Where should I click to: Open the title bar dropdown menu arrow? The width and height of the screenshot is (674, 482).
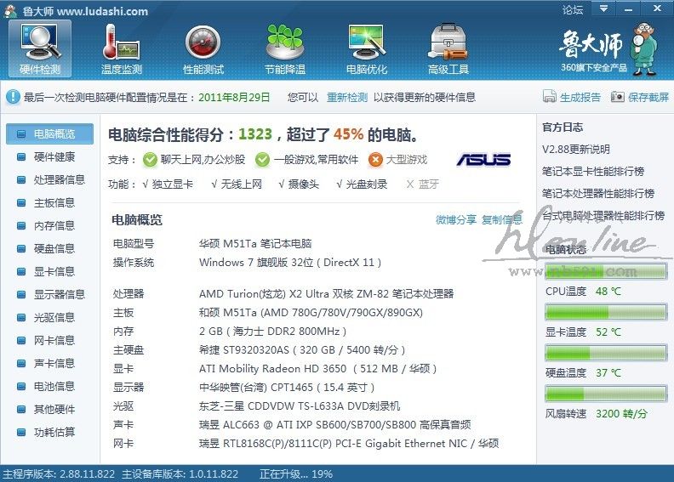(603, 10)
